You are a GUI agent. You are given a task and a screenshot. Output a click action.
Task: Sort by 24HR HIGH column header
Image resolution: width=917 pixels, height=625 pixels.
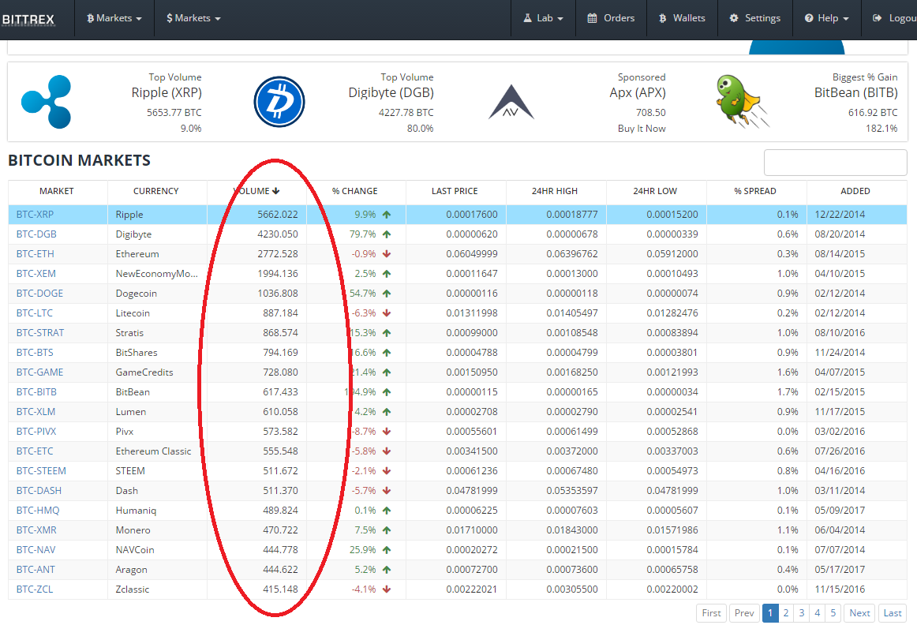click(555, 191)
